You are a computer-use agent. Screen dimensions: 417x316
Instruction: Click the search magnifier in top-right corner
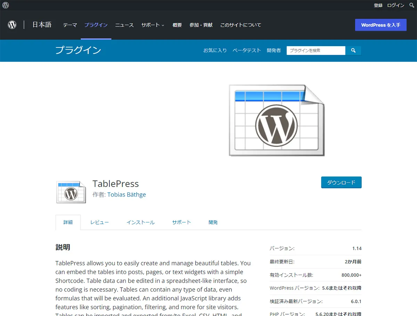pos(412,5)
